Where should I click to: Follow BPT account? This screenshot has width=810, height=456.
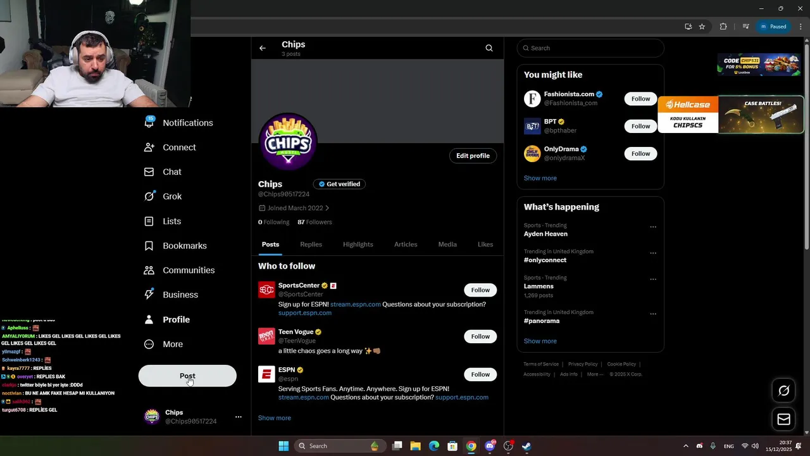click(x=640, y=126)
